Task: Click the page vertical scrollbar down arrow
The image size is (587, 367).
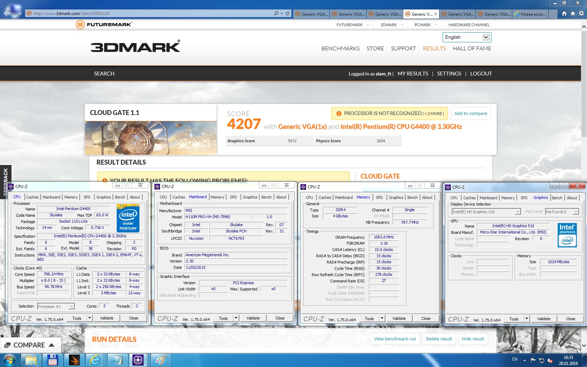Action: (x=584, y=346)
